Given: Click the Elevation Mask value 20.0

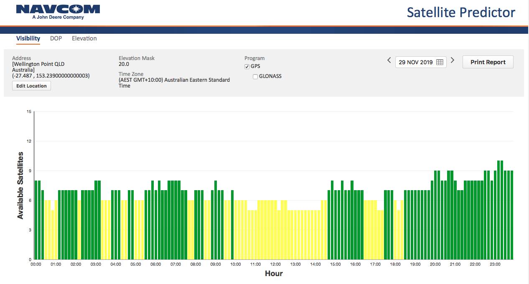Looking at the screenshot, I should pos(124,64).
